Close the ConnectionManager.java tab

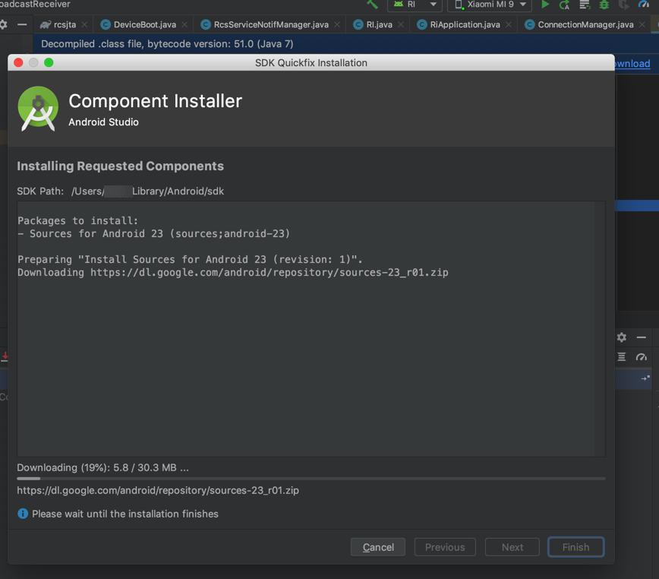tap(642, 25)
